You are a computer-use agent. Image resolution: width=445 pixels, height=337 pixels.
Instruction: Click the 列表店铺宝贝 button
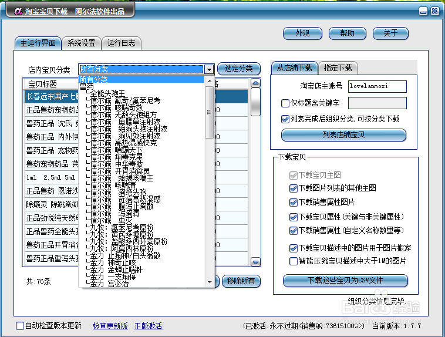click(343, 135)
